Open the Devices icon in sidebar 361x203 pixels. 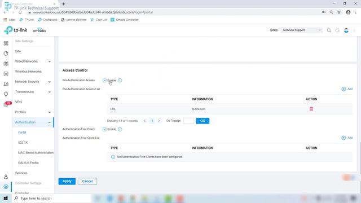pyautogui.click(x=6, y=74)
